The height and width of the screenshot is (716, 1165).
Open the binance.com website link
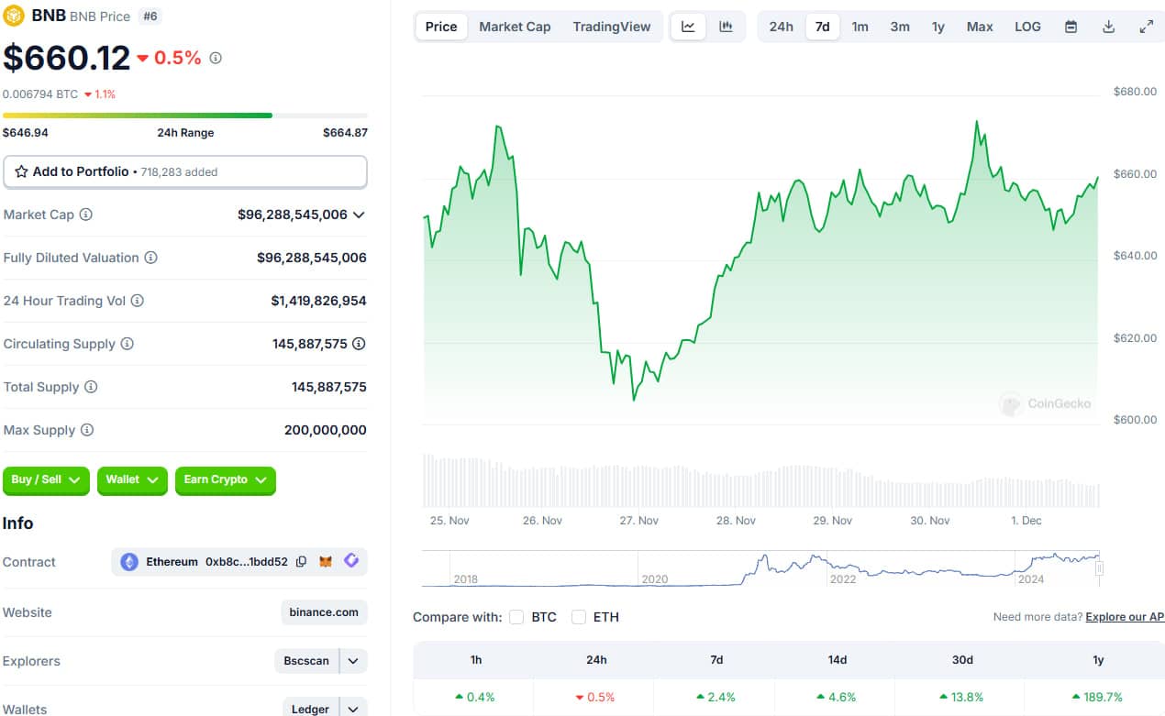324,611
